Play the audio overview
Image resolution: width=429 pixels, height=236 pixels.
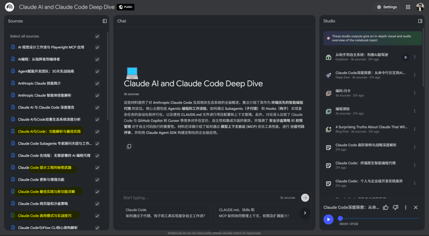(x=329, y=219)
